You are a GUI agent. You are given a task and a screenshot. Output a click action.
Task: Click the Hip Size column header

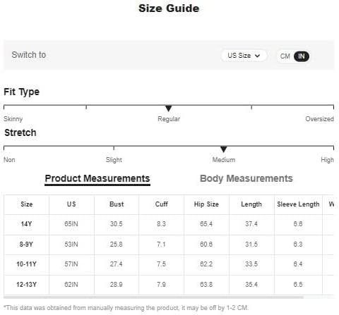point(206,204)
